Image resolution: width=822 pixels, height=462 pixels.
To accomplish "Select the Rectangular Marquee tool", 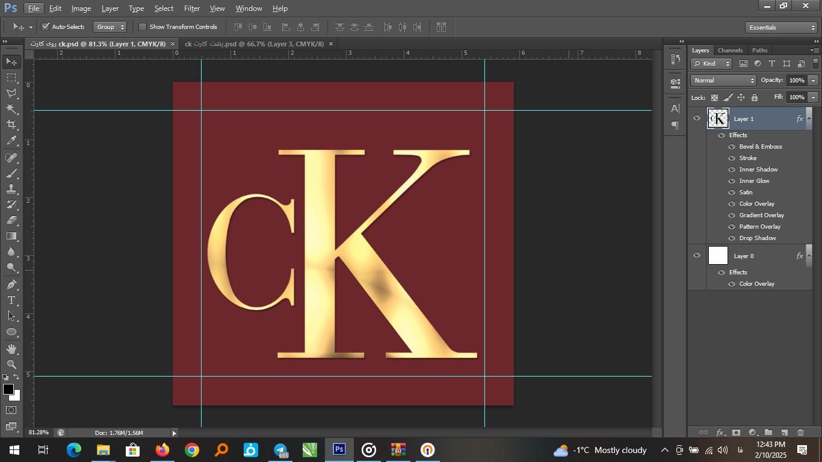I will (11, 78).
